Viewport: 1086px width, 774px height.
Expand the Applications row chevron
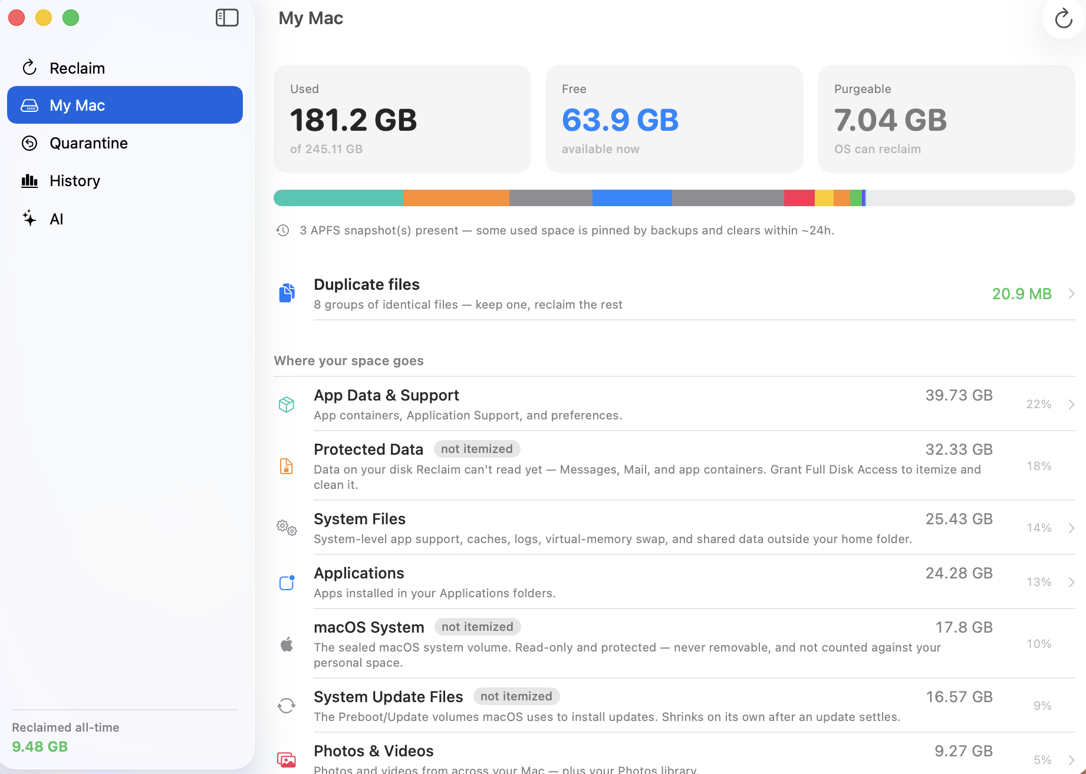1071,582
